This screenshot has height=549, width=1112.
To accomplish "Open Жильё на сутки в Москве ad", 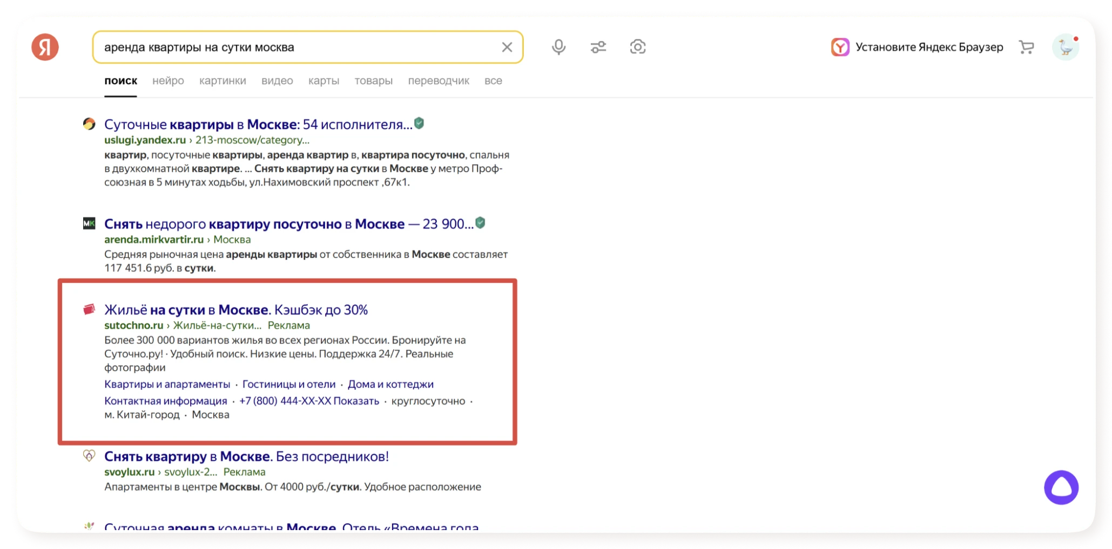I will pos(236,310).
